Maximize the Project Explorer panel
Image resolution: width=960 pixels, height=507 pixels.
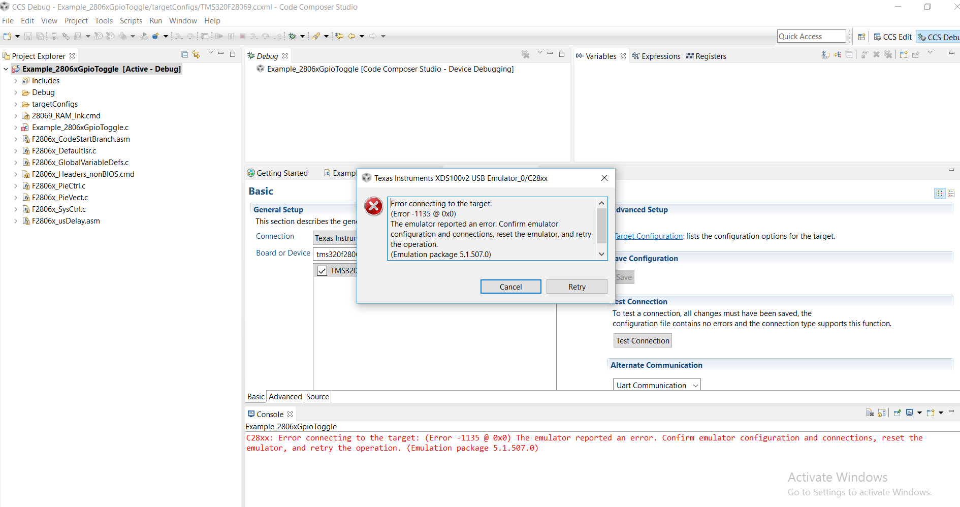coord(233,54)
